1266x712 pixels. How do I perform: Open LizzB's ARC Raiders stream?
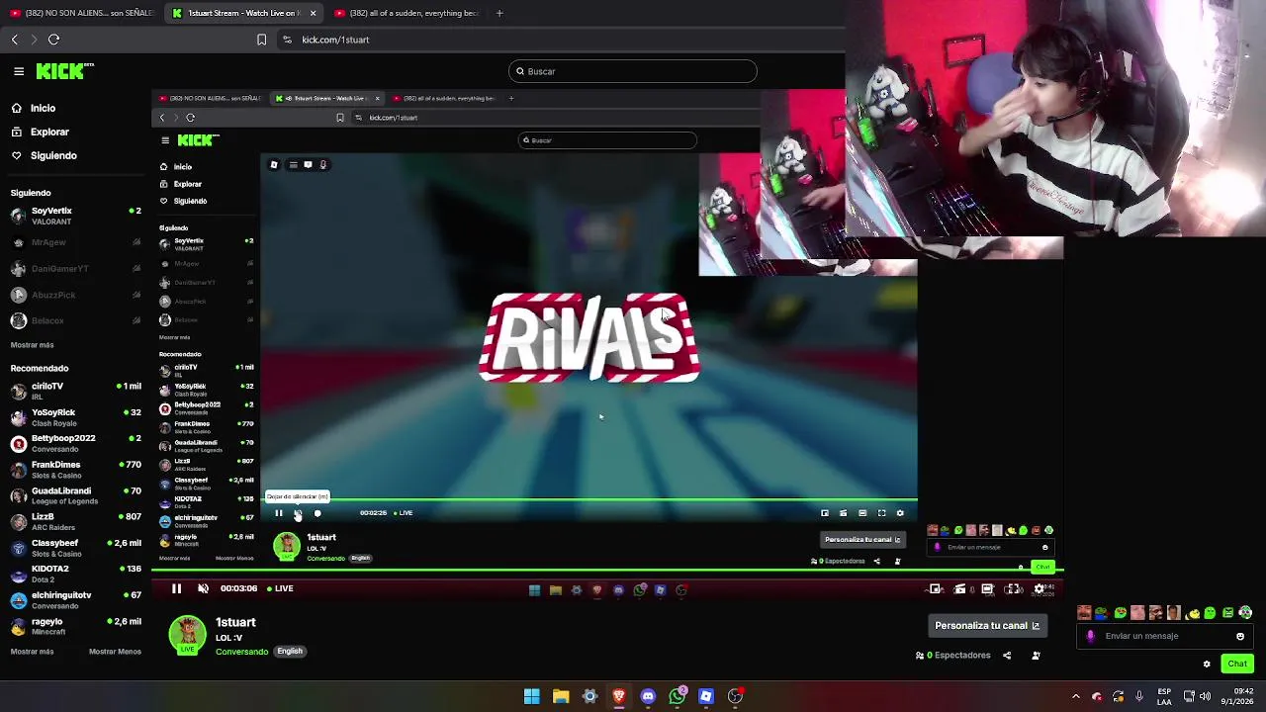tap(75, 521)
